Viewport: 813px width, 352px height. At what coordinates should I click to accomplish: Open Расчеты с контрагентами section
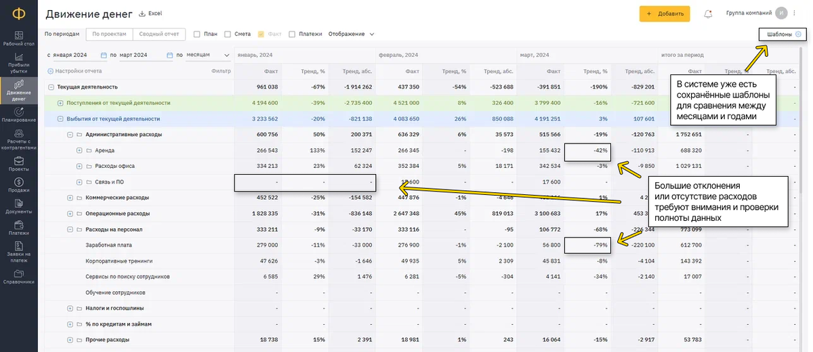click(18, 139)
